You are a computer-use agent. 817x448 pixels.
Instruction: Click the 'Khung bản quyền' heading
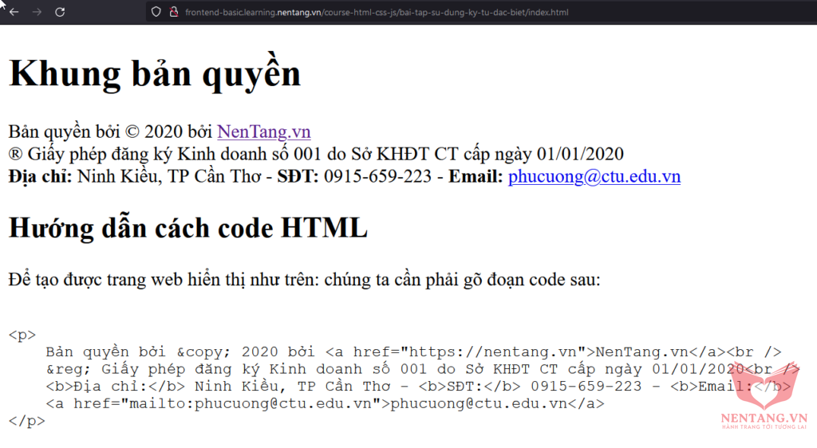click(x=155, y=73)
